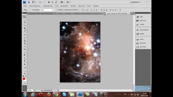Click the Windows Start button
This screenshot has width=173, height=97.
point(25,95)
